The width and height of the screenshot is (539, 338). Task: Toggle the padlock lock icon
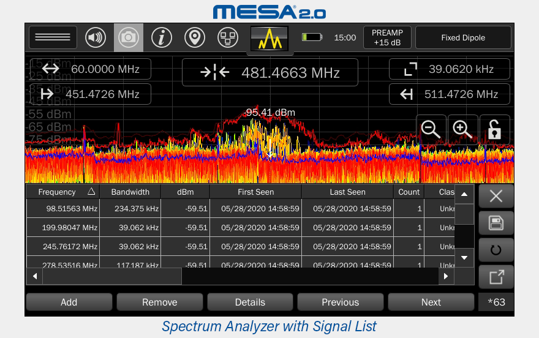click(x=494, y=129)
